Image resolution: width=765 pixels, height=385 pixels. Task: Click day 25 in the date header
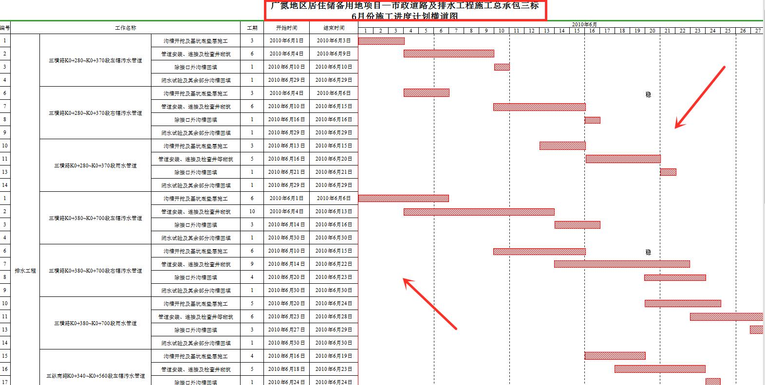[728, 31]
